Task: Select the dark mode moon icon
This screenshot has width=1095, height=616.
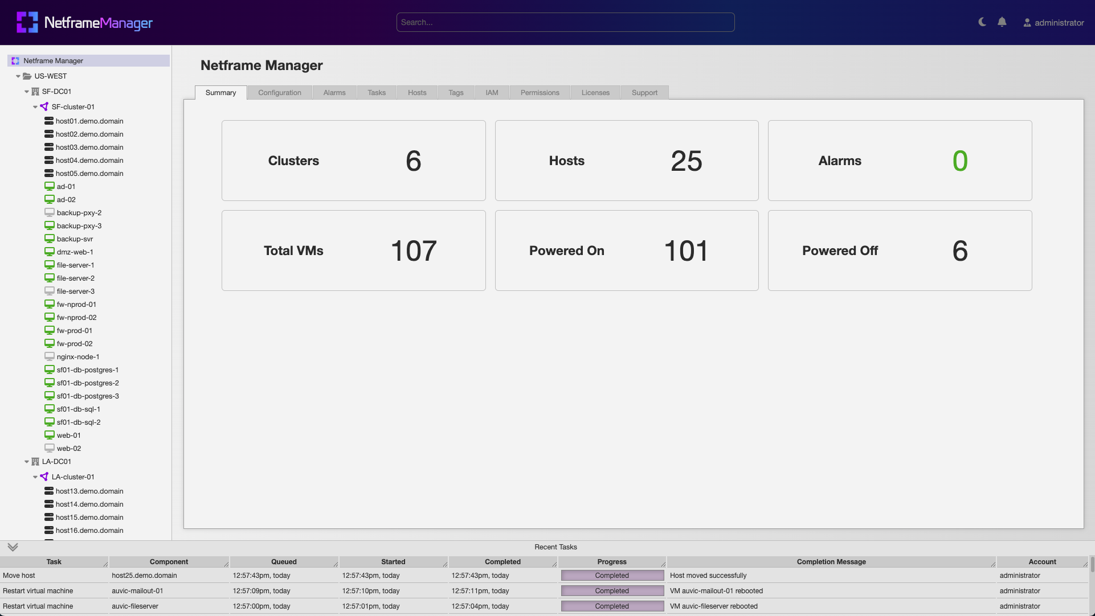Action: (981, 22)
